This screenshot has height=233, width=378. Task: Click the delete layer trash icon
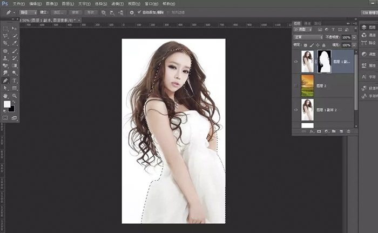348,131
